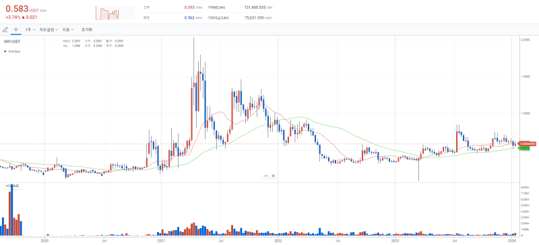The width and height of the screenshot is (539, 245).
Task: Click the low price 0.562 value
Action: click(x=189, y=18)
